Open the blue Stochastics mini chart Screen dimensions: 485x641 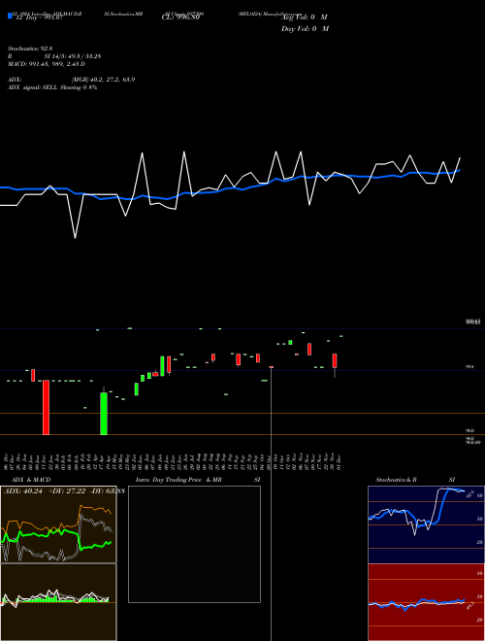426,524
